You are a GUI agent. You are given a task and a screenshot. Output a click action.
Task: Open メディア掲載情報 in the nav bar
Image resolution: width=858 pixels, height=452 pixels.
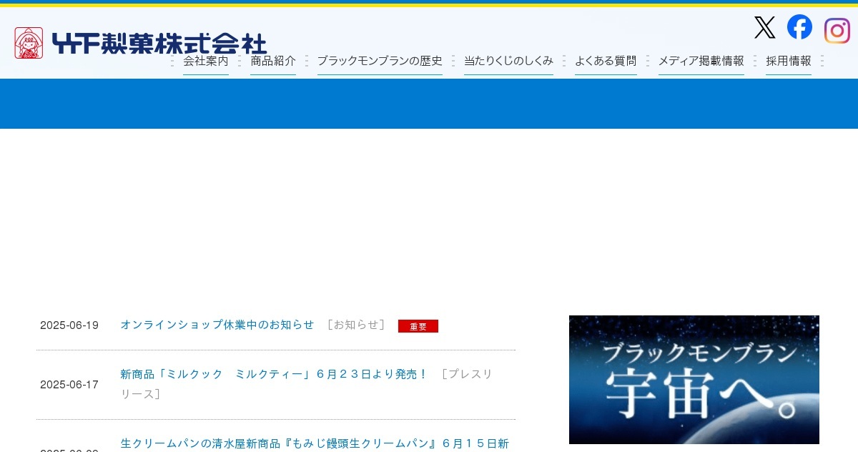(x=701, y=62)
